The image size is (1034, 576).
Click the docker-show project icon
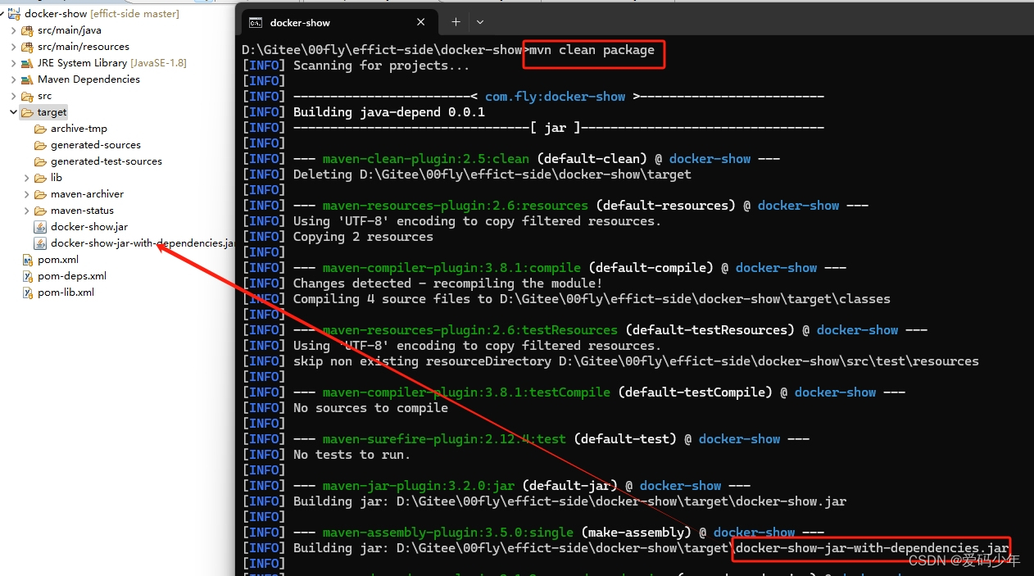[x=15, y=14]
